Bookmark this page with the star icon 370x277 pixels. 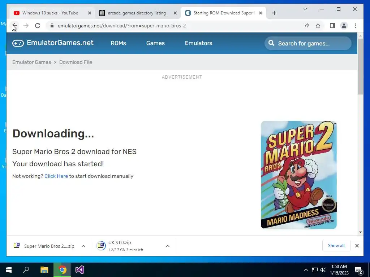click(318, 26)
